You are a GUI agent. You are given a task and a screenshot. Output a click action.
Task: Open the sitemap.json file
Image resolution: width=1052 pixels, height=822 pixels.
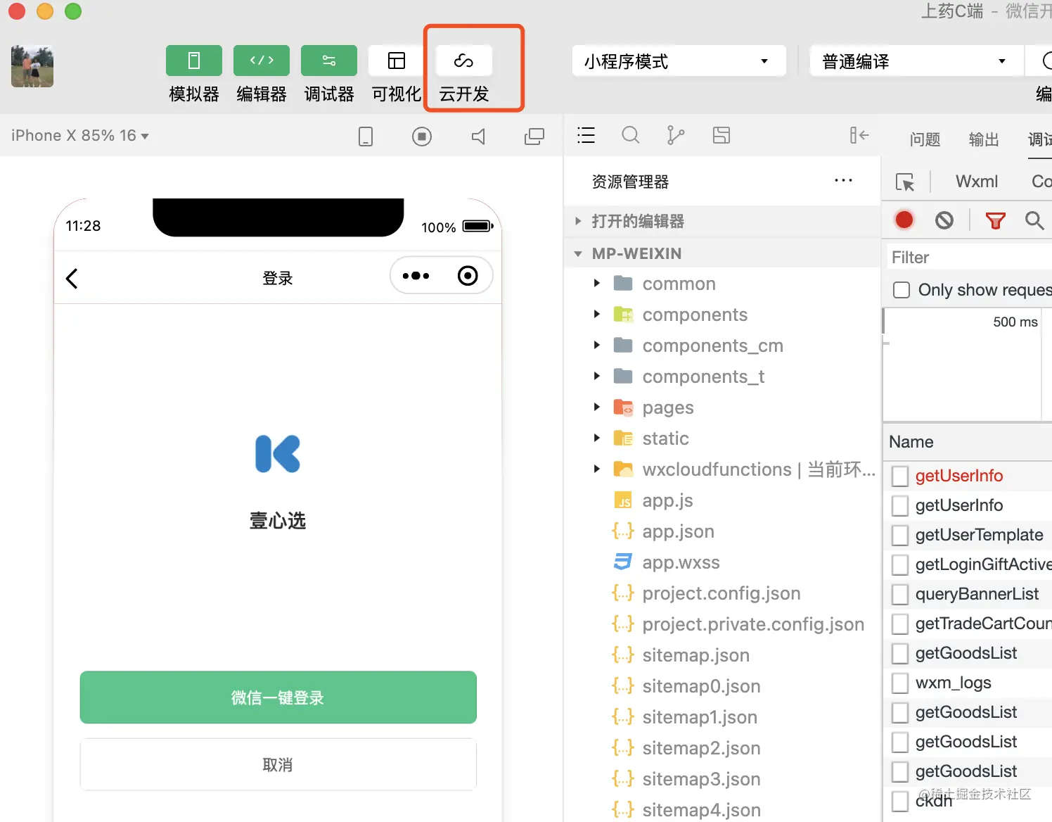point(696,655)
